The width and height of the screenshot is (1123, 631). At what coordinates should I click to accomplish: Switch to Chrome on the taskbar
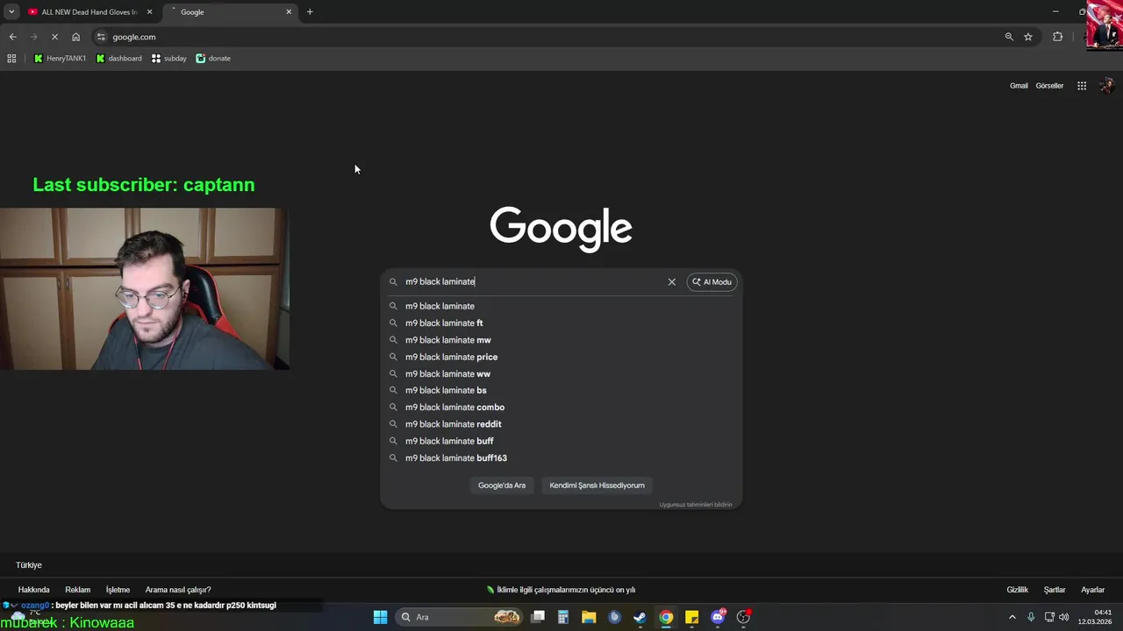(x=666, y=617)
